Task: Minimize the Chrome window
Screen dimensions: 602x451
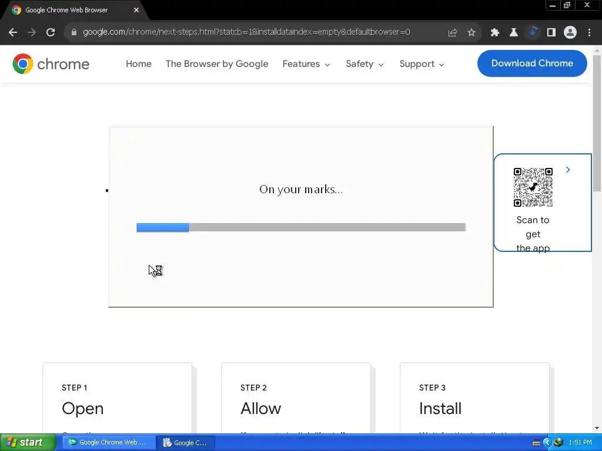Action: [553, 5]
